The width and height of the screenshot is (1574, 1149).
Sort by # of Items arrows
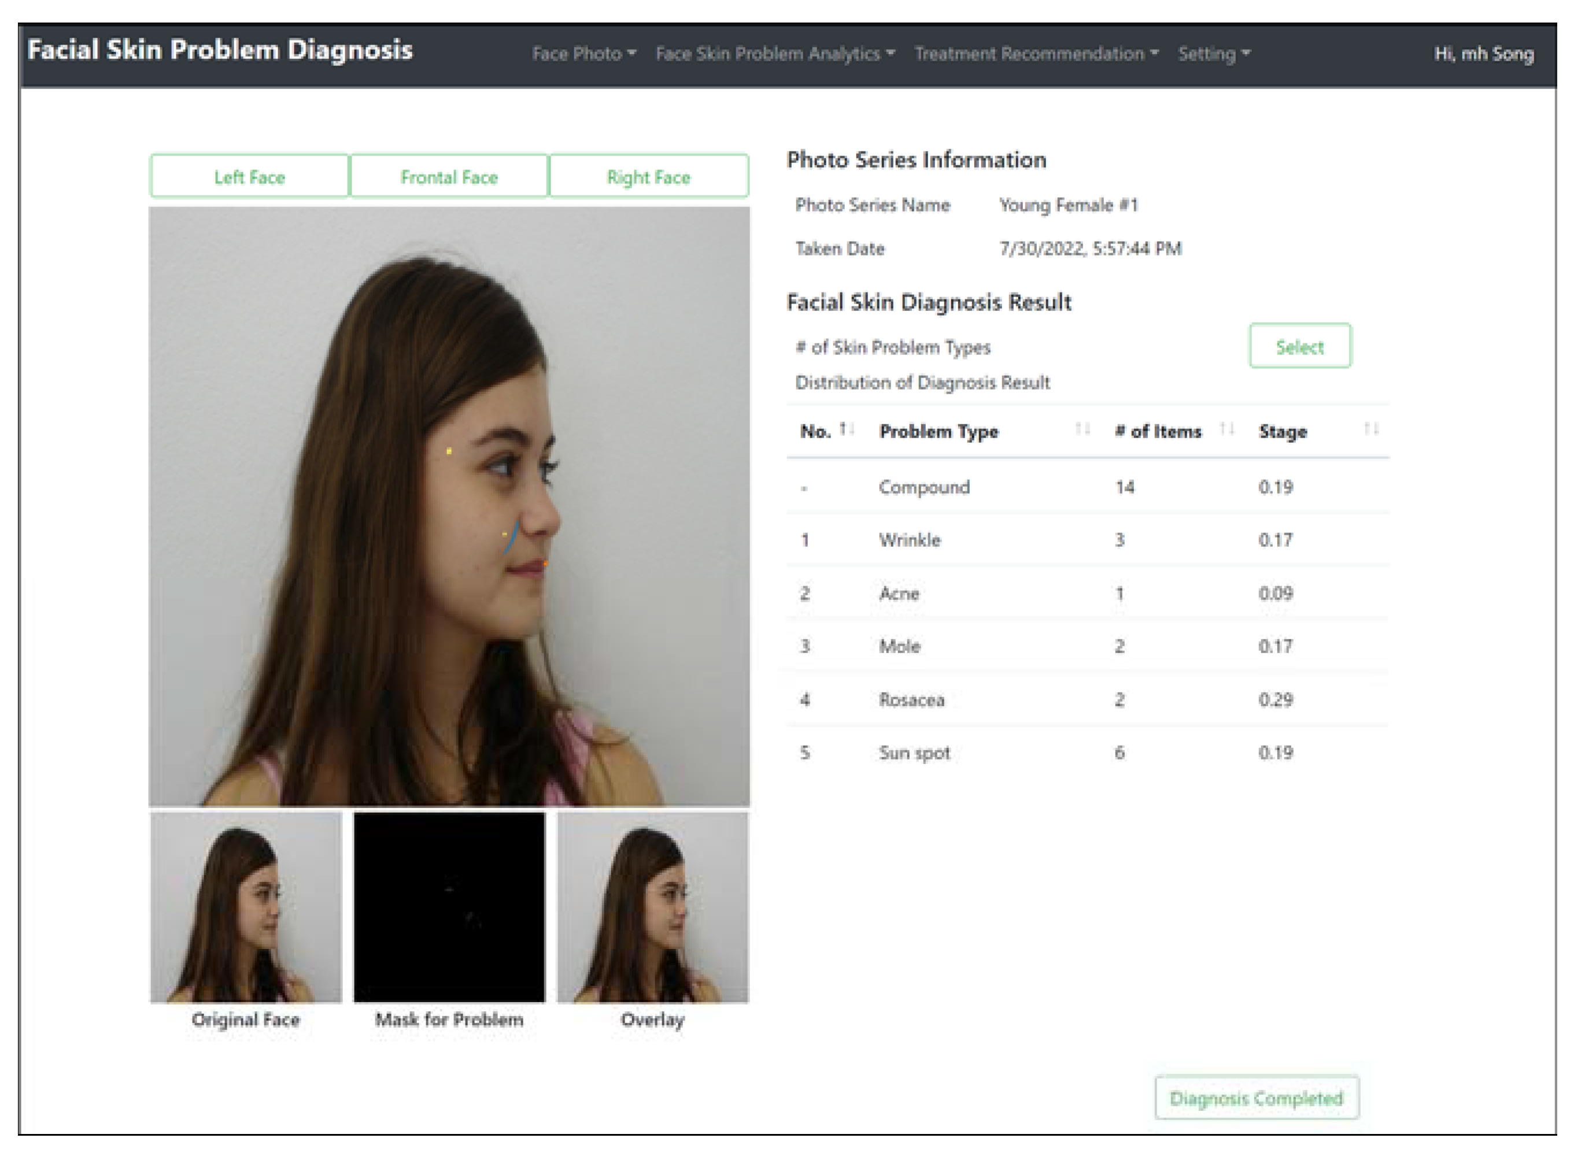point(1227,430)
